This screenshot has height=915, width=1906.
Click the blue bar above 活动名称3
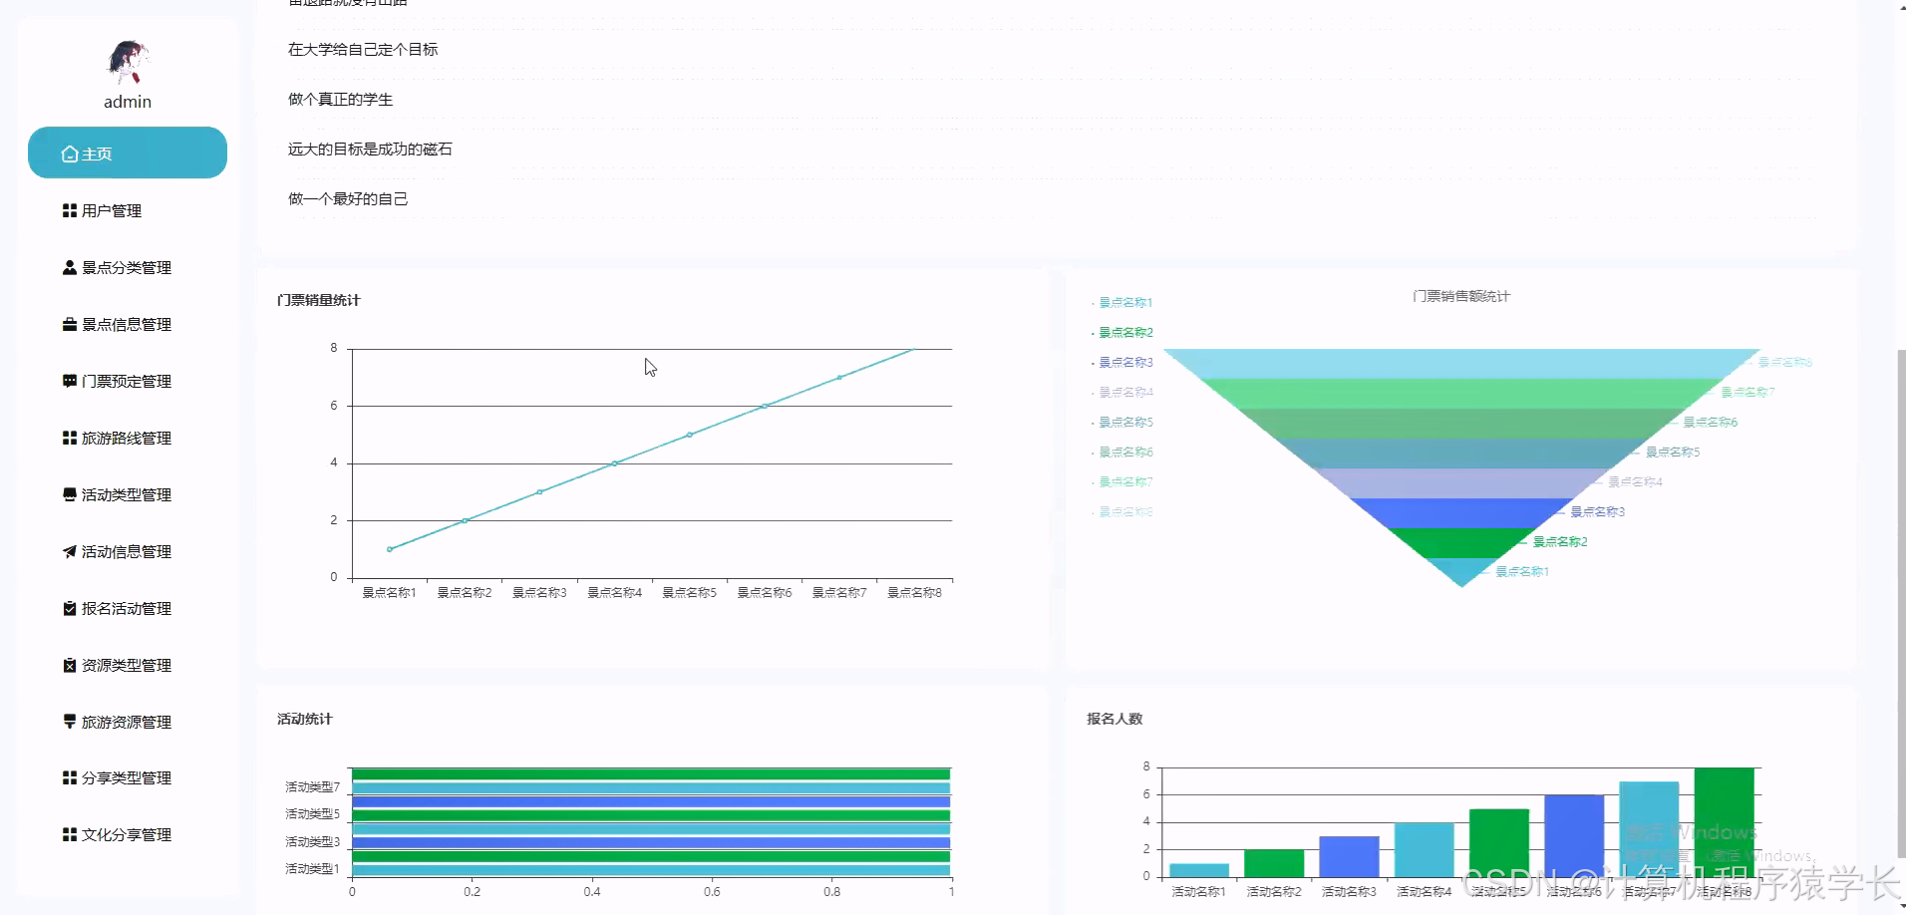coord(1349,856)
